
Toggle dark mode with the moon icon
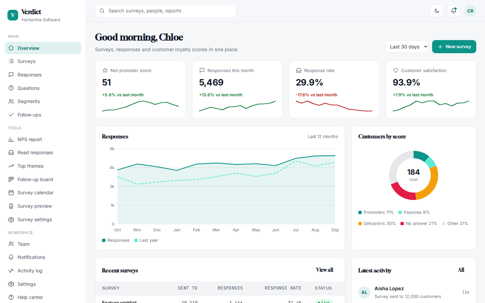437,11
